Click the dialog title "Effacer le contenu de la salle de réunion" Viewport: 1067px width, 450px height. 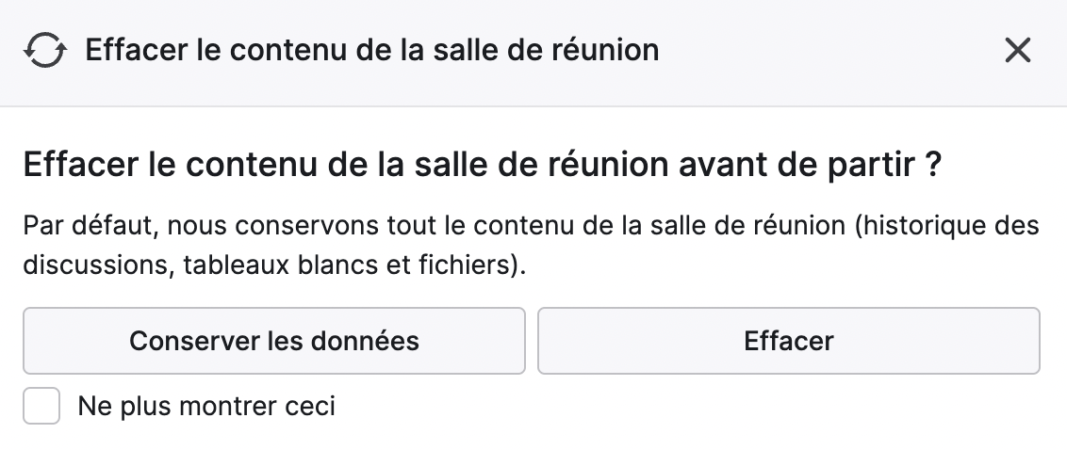click(372, 50)
